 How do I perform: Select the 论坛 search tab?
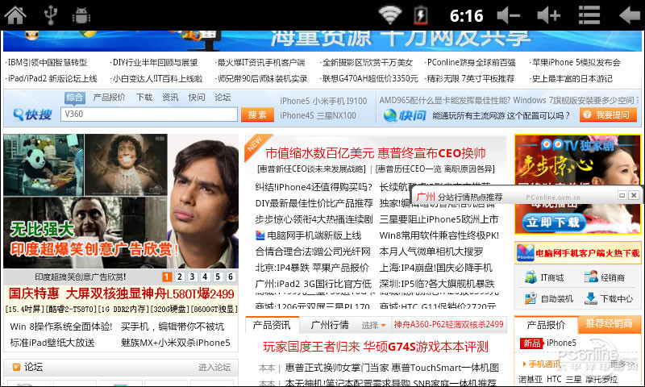223,98
